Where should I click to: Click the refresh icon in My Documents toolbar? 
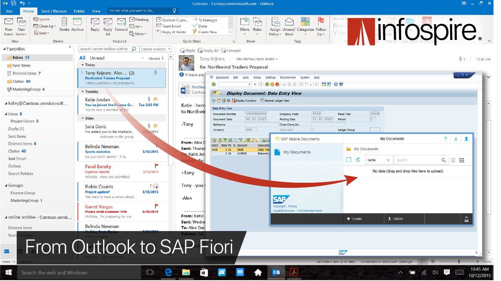358,160
